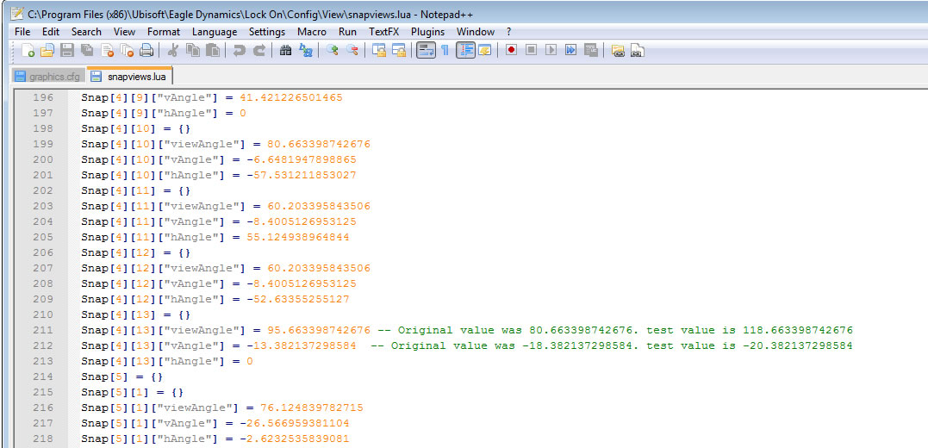Start macro recording with red dot

[x=511, y=50]
